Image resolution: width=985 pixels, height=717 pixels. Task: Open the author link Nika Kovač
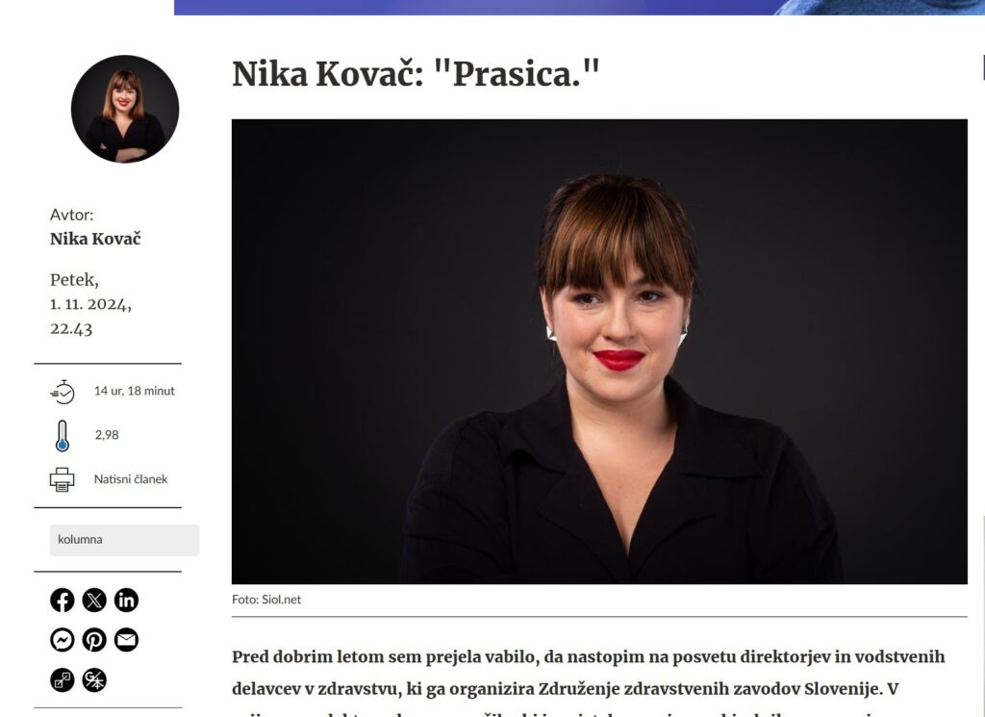(x=95, y=239)
